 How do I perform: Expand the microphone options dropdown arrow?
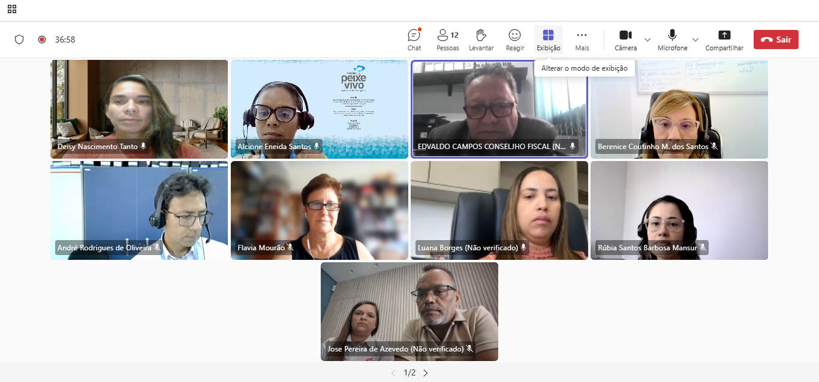(695, 40)
